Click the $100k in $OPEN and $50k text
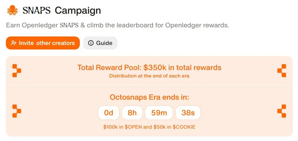298x141 pixels. tap(149, 127)
